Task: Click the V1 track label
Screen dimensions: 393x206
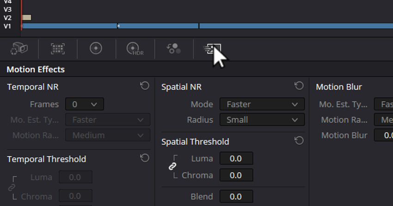Action: point(7,26)
